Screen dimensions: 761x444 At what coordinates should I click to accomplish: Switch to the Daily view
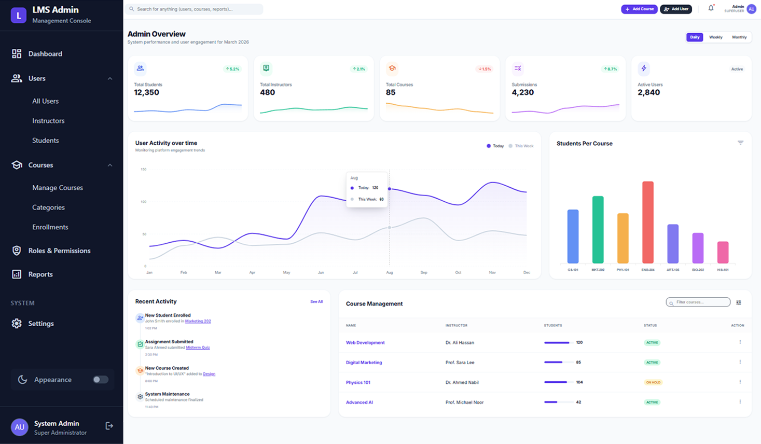click(x=695, y=37)
